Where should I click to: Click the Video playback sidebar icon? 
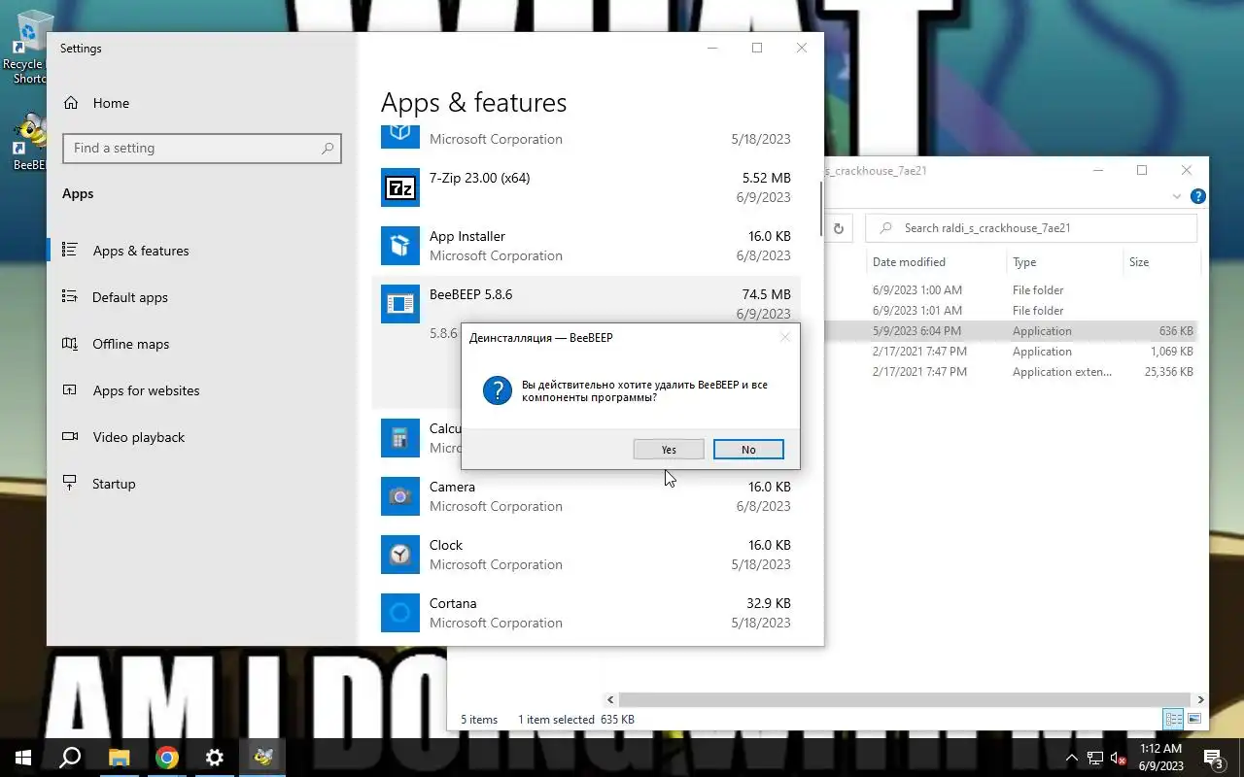tap(70, 436)
